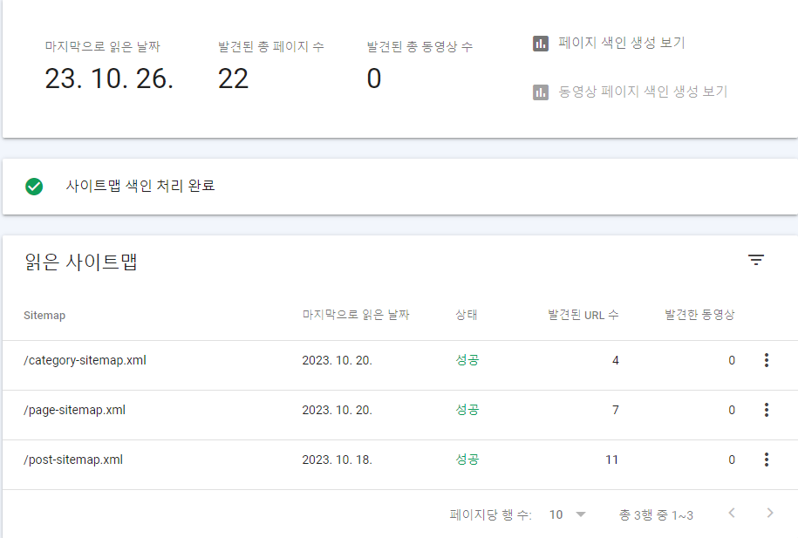Image resolution: width=798 pixels, height=538 pixels.
Task: Open the three-dot menu for /category-sitemap.xml
Action: pos(767,360)
